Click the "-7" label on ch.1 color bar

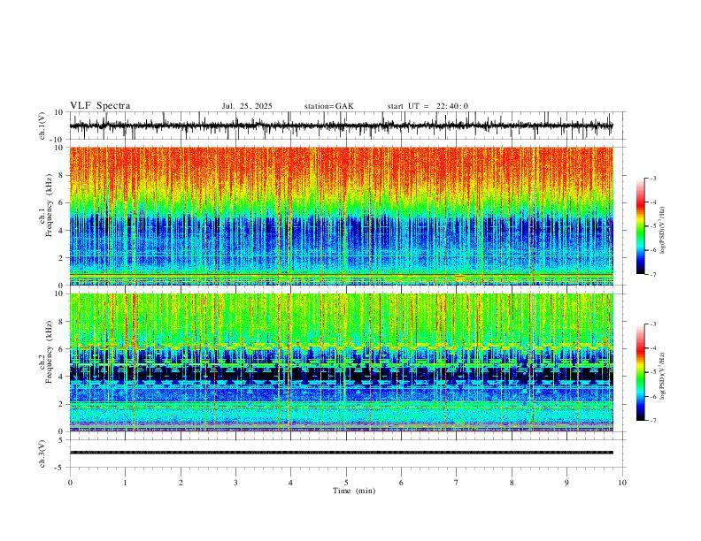point(653,274)
